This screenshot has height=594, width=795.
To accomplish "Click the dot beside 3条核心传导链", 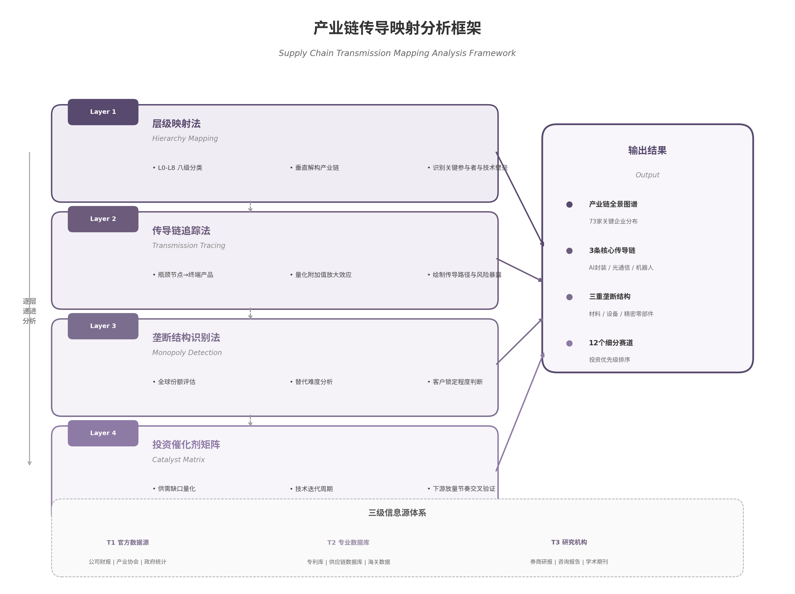I will tap(569, 251).
